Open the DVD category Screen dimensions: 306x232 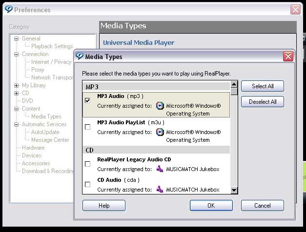27,101
